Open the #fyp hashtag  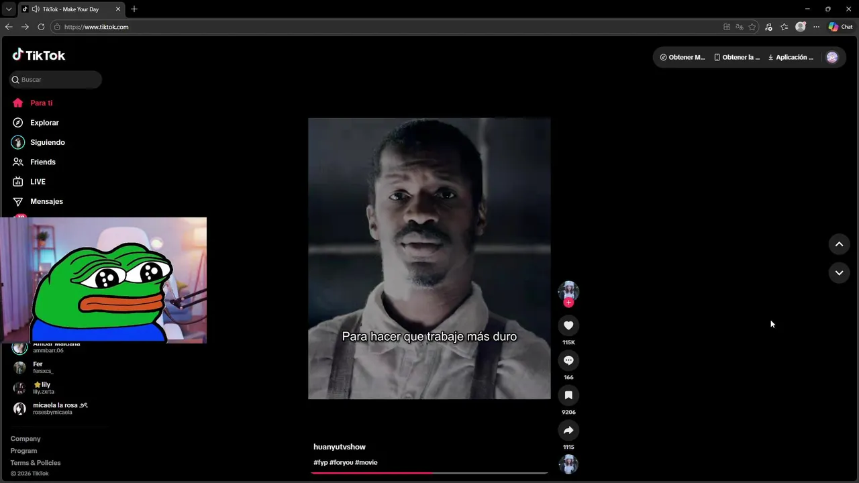[x=321, y=462]
